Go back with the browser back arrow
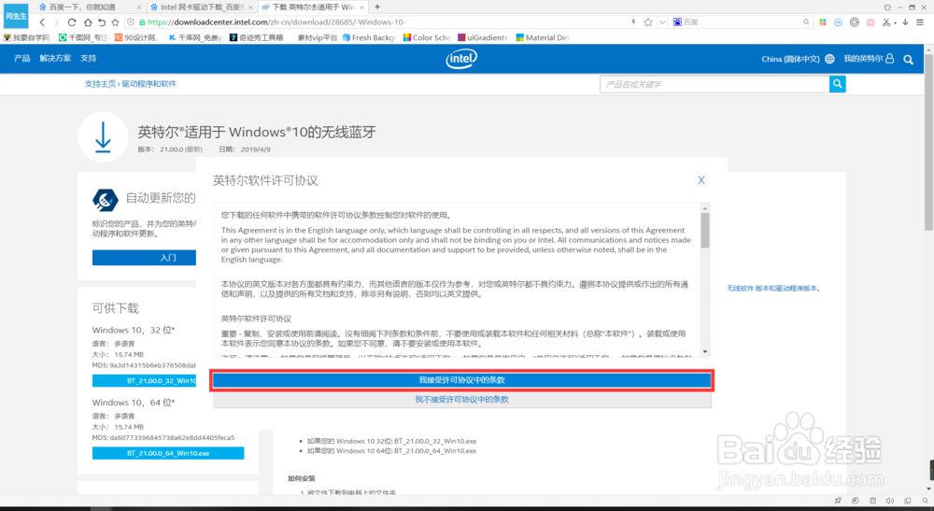The image size is (934, 511). (42, 22)
